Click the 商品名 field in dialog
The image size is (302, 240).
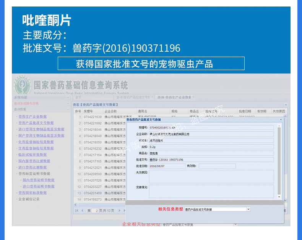211,153
